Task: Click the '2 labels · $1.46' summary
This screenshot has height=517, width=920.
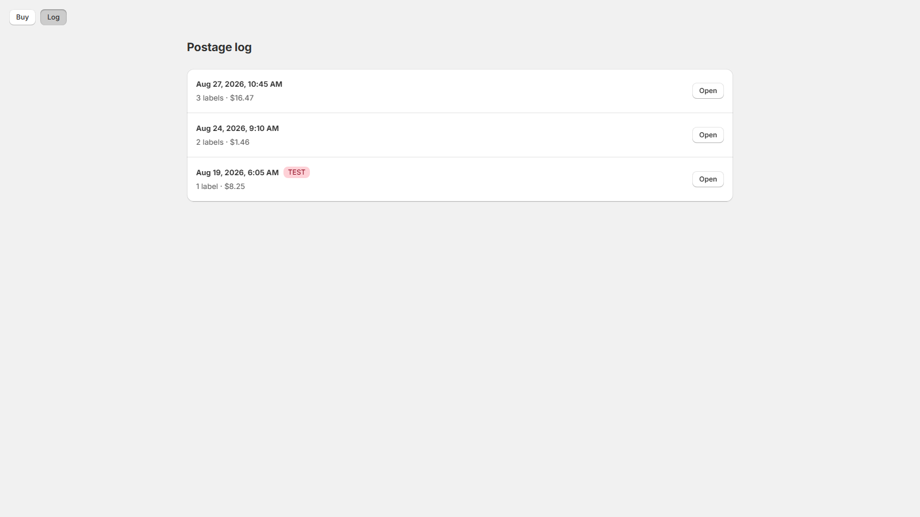Action: [223, 142]
